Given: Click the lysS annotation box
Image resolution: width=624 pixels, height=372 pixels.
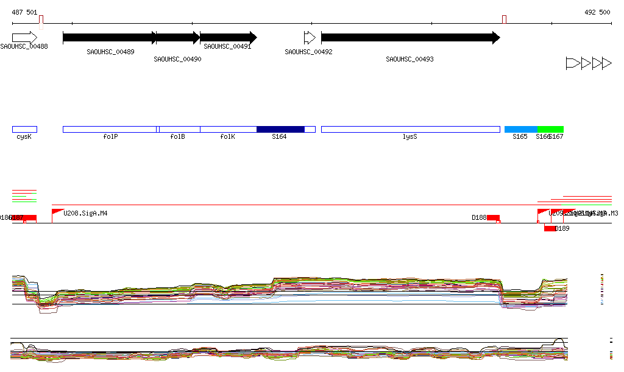Looking at the screenshot, I should [410, 129].
